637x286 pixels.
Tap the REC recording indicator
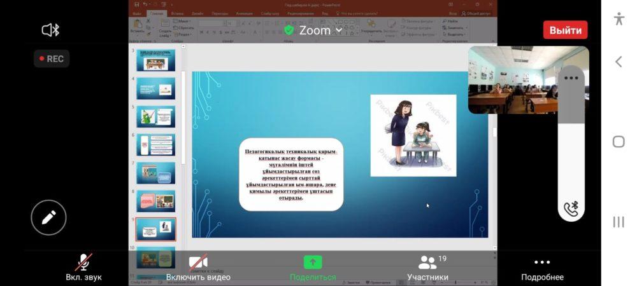(x=51, y=58)
